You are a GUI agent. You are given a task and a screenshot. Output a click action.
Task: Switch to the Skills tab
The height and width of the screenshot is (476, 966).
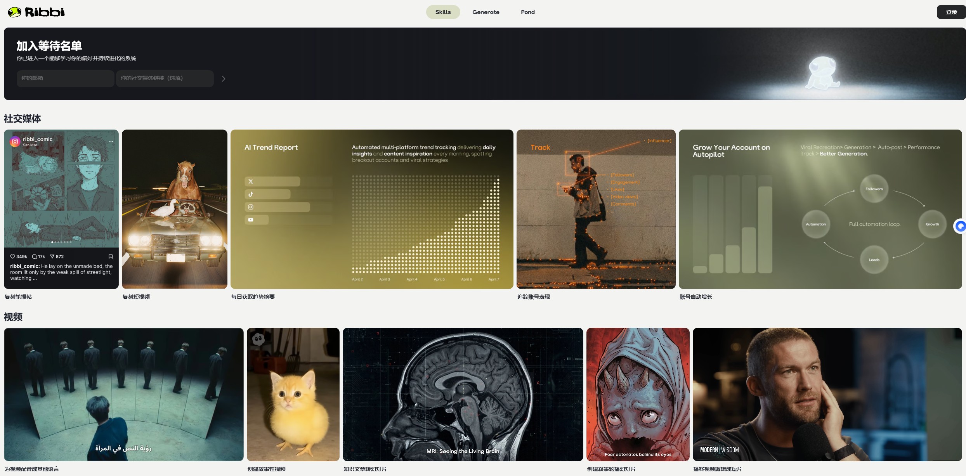click(443, 12)
